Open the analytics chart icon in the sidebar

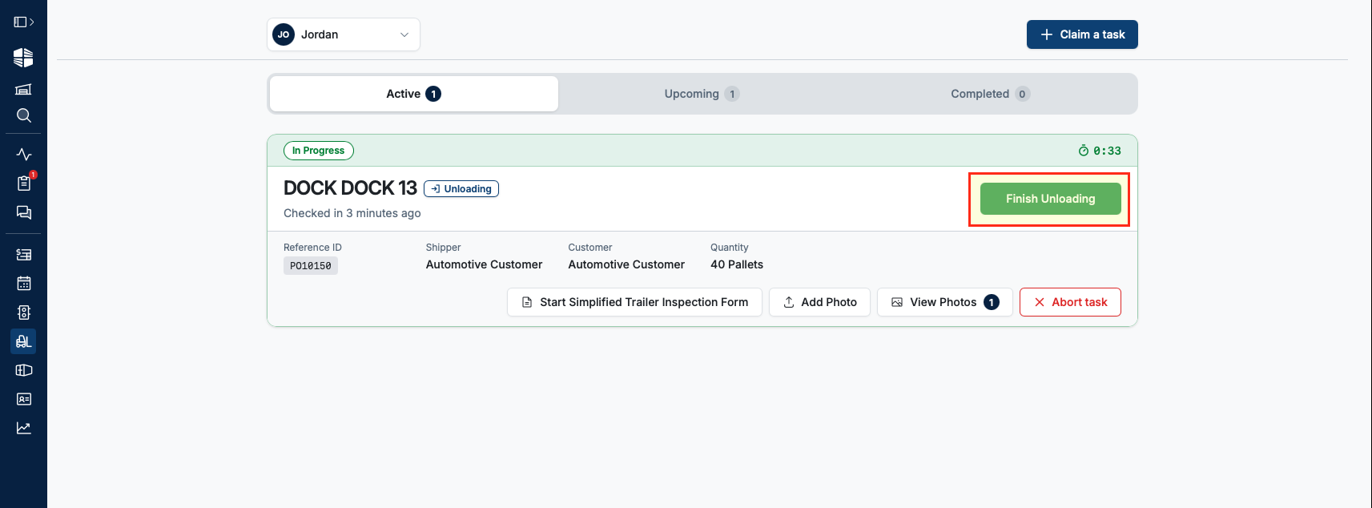point(24,428)
